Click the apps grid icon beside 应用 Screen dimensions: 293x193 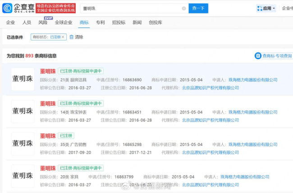[x=260, y=9]
